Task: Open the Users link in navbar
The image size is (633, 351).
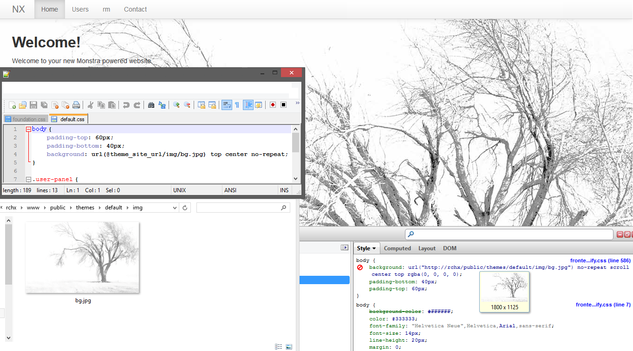Action: point(80,9)
